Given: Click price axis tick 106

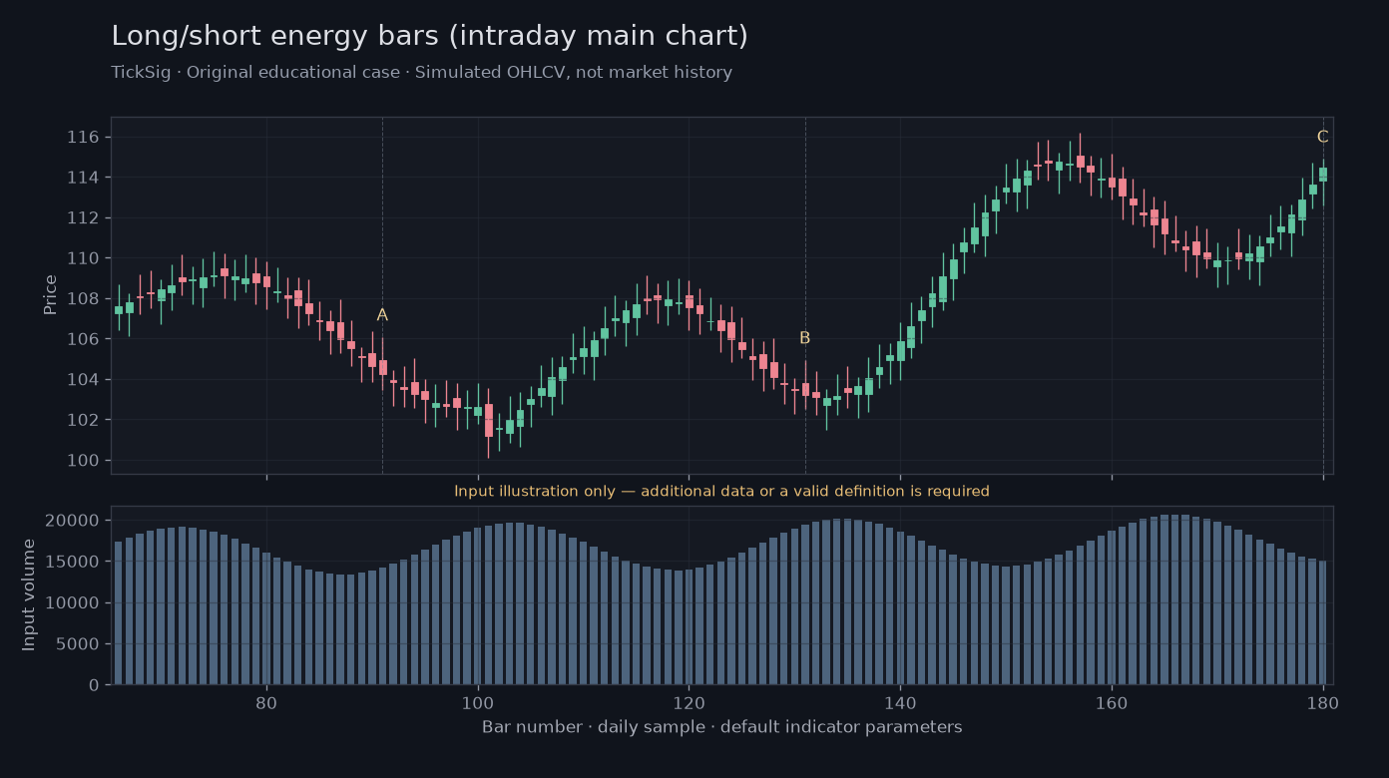Looking at the screenshot, I should 83,339.
